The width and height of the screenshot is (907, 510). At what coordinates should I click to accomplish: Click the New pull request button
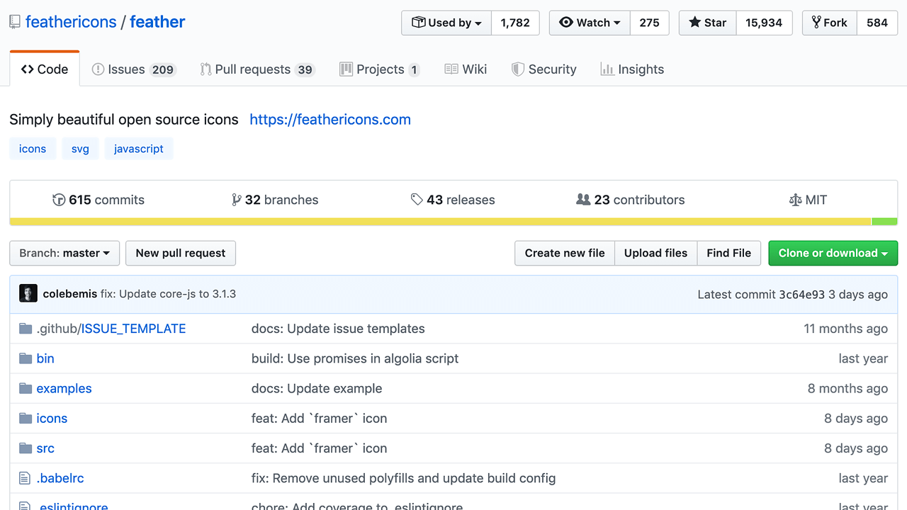(x=181, y=253)
